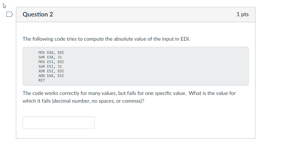Click the words "which it fails"

tap(37, 101)
